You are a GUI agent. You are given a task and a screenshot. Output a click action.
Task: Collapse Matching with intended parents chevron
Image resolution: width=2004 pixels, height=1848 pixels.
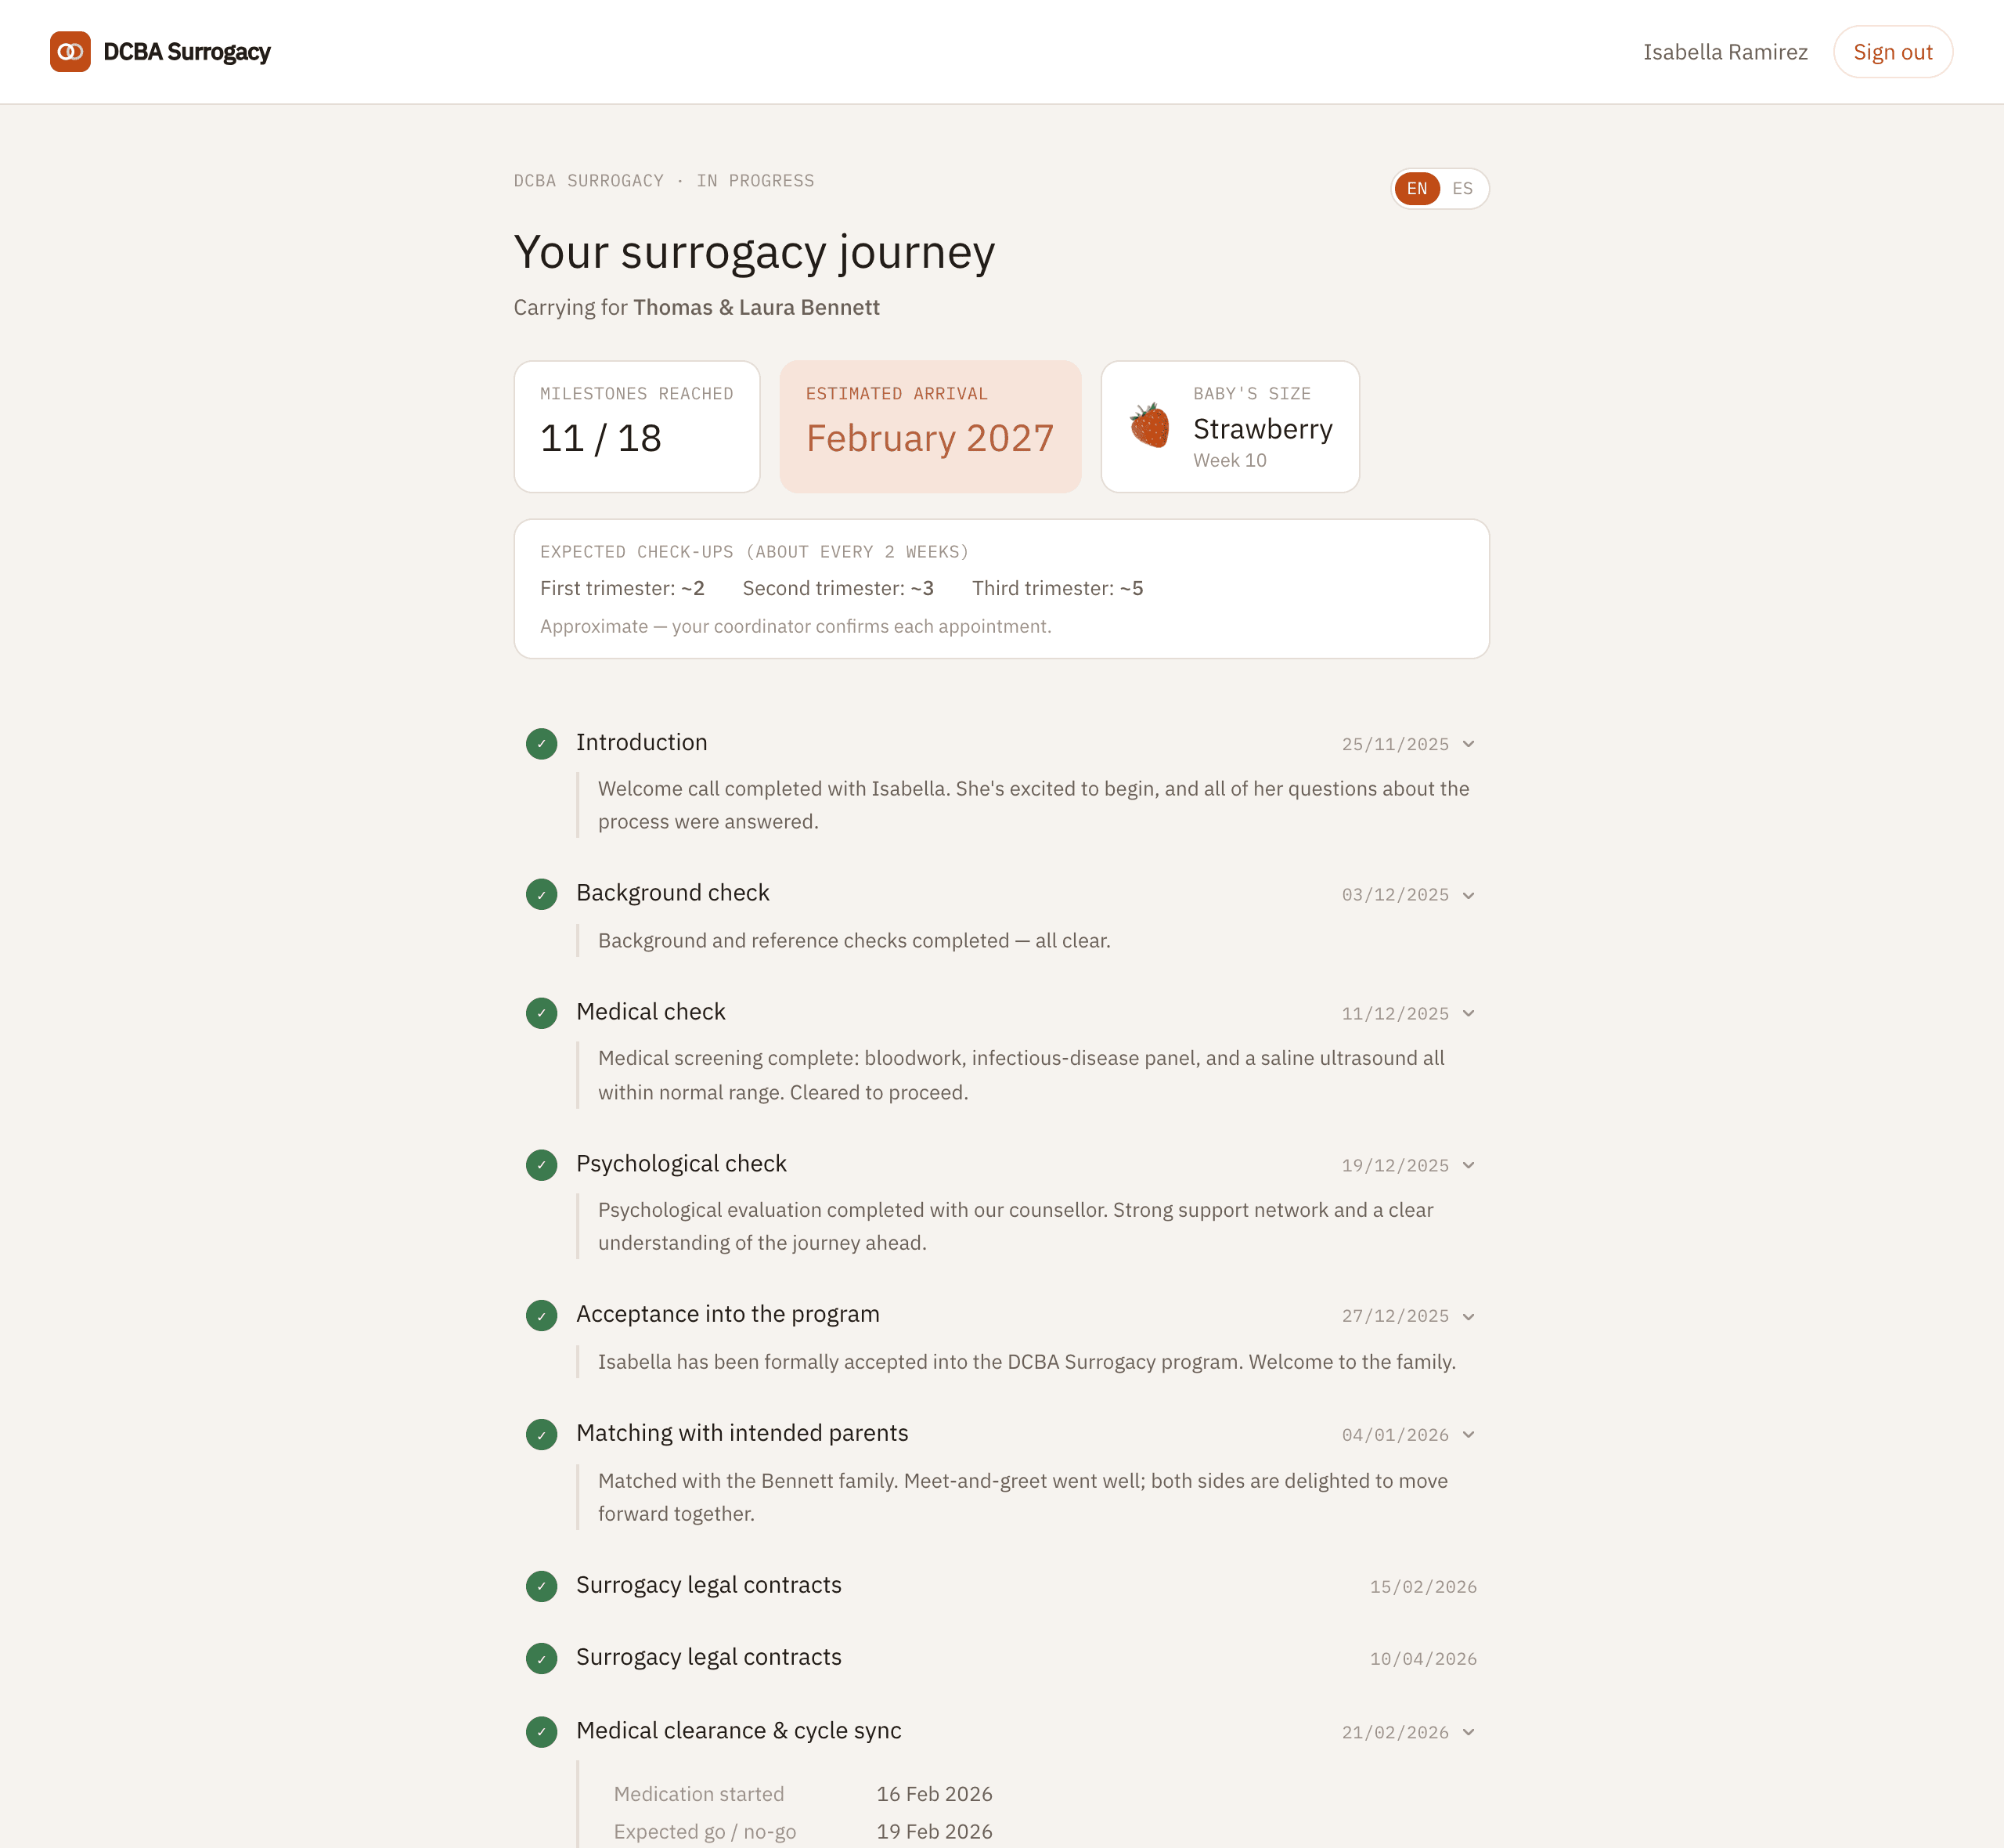pyautogui.click(x=1469, y=1434)
